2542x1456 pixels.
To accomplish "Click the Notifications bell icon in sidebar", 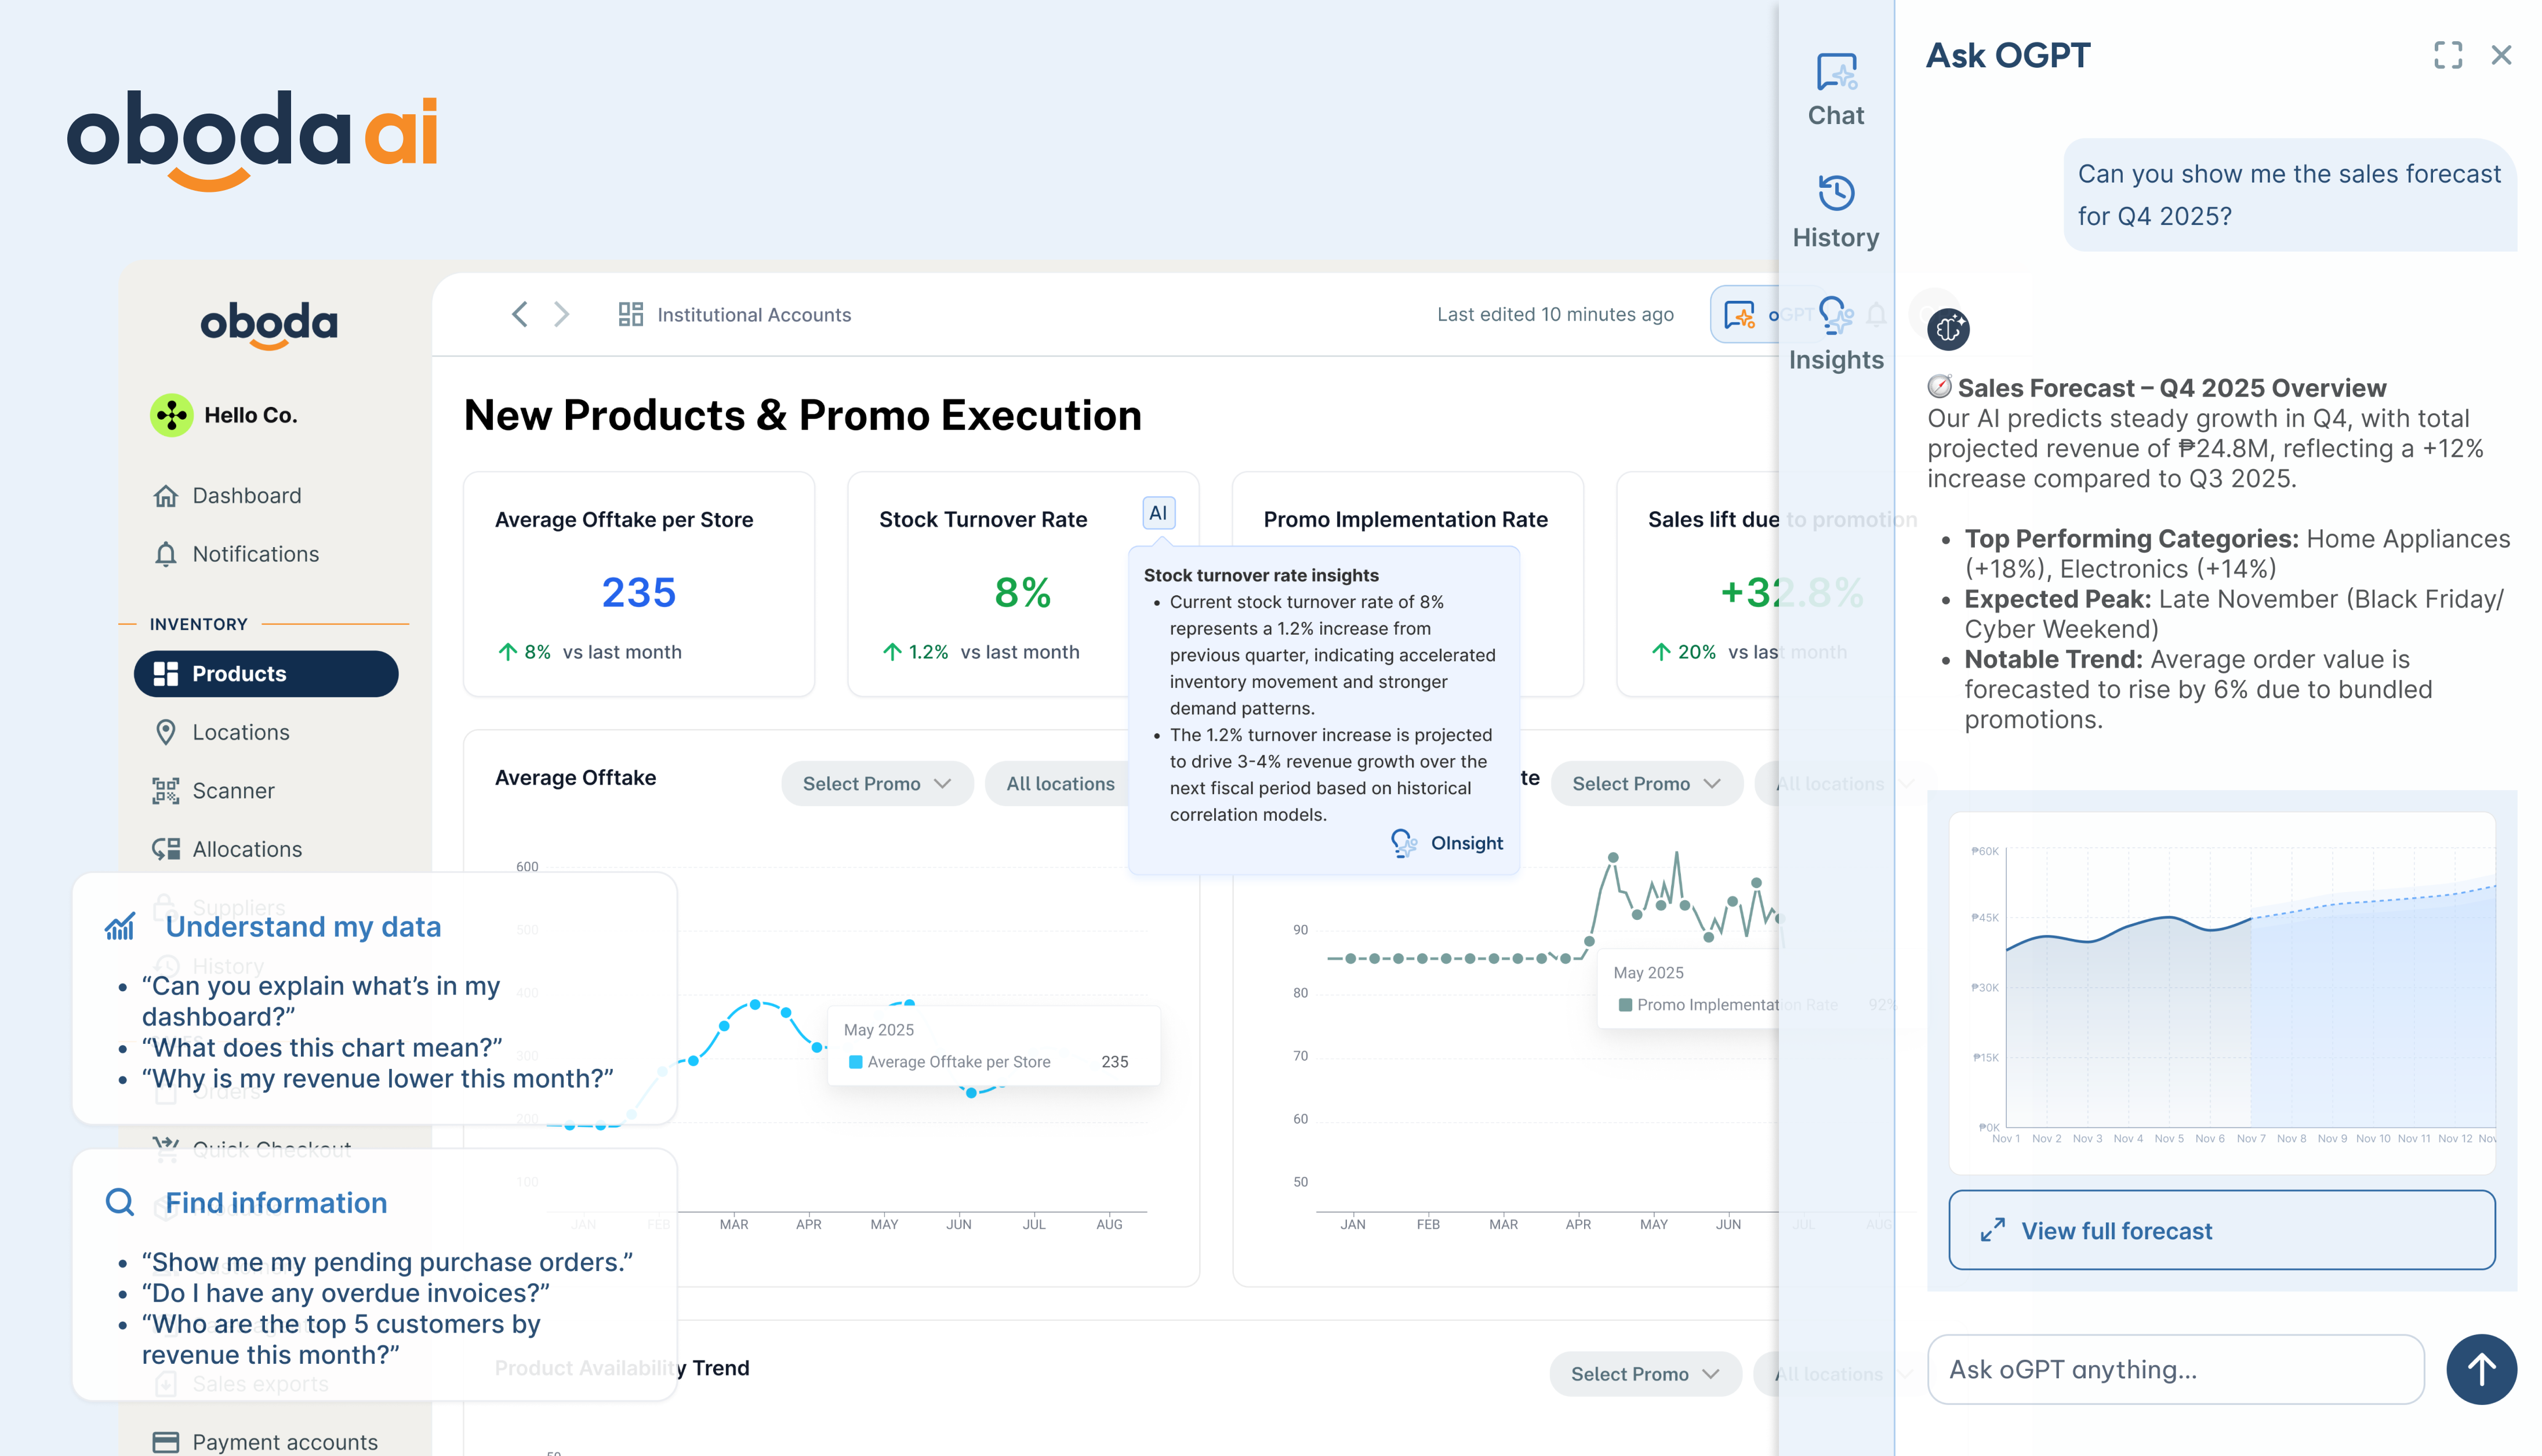I will tap(166, 554).
